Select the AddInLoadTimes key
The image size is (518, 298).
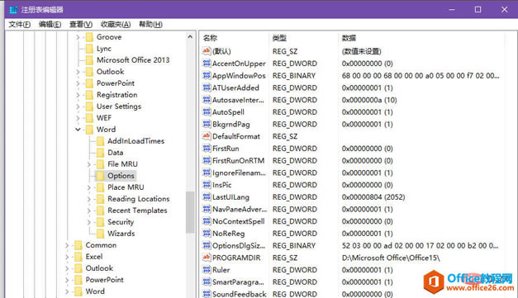[135, 141]
